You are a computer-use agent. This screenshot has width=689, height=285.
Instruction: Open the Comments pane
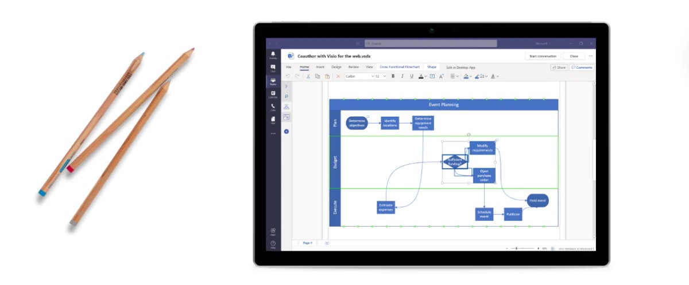tap(582, 68)
